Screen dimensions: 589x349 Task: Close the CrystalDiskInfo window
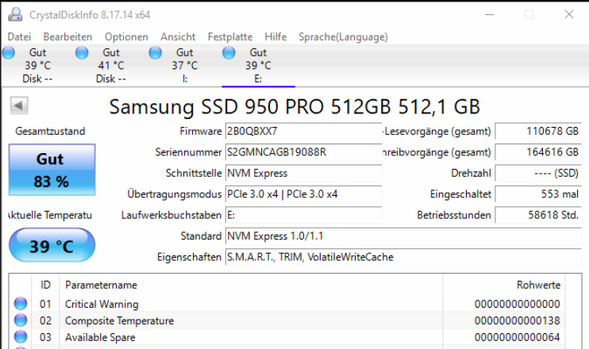[569, 14]
